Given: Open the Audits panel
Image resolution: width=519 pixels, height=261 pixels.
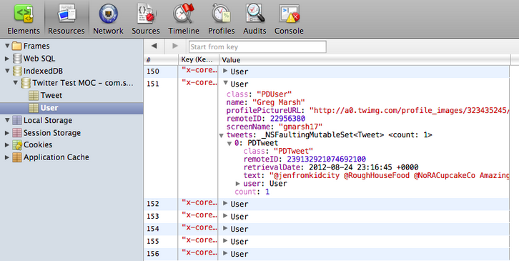Looking at the screenshot, I should 254,19.
